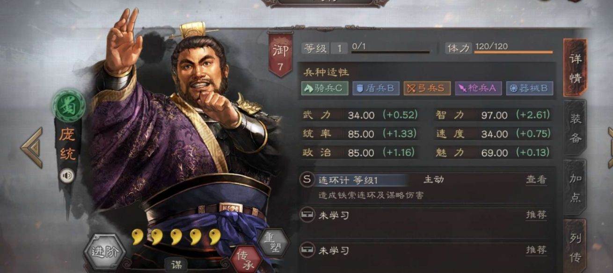613x273 pixels.
Task: Select the 枪兵A troop type badge
Action: point(478,88)
